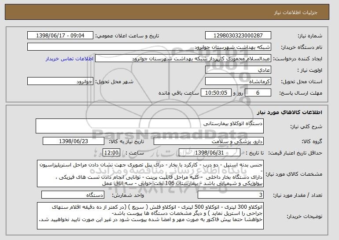
Task: Select the label گروه کالا
Action: (312, 141)
